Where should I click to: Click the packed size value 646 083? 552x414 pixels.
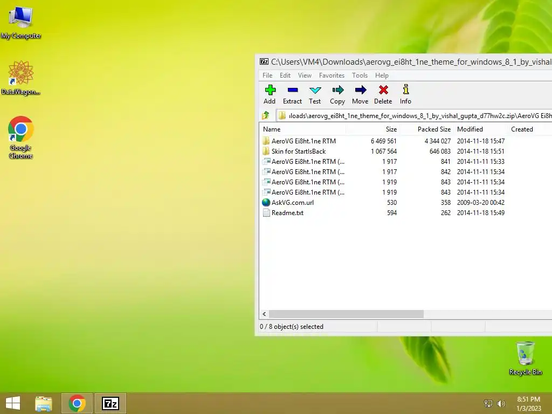(440, 151)
